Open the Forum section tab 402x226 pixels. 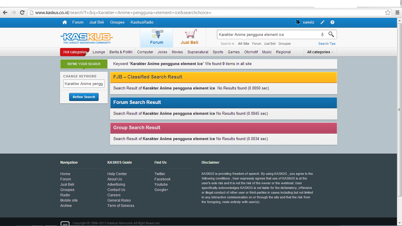coord(156,37)
